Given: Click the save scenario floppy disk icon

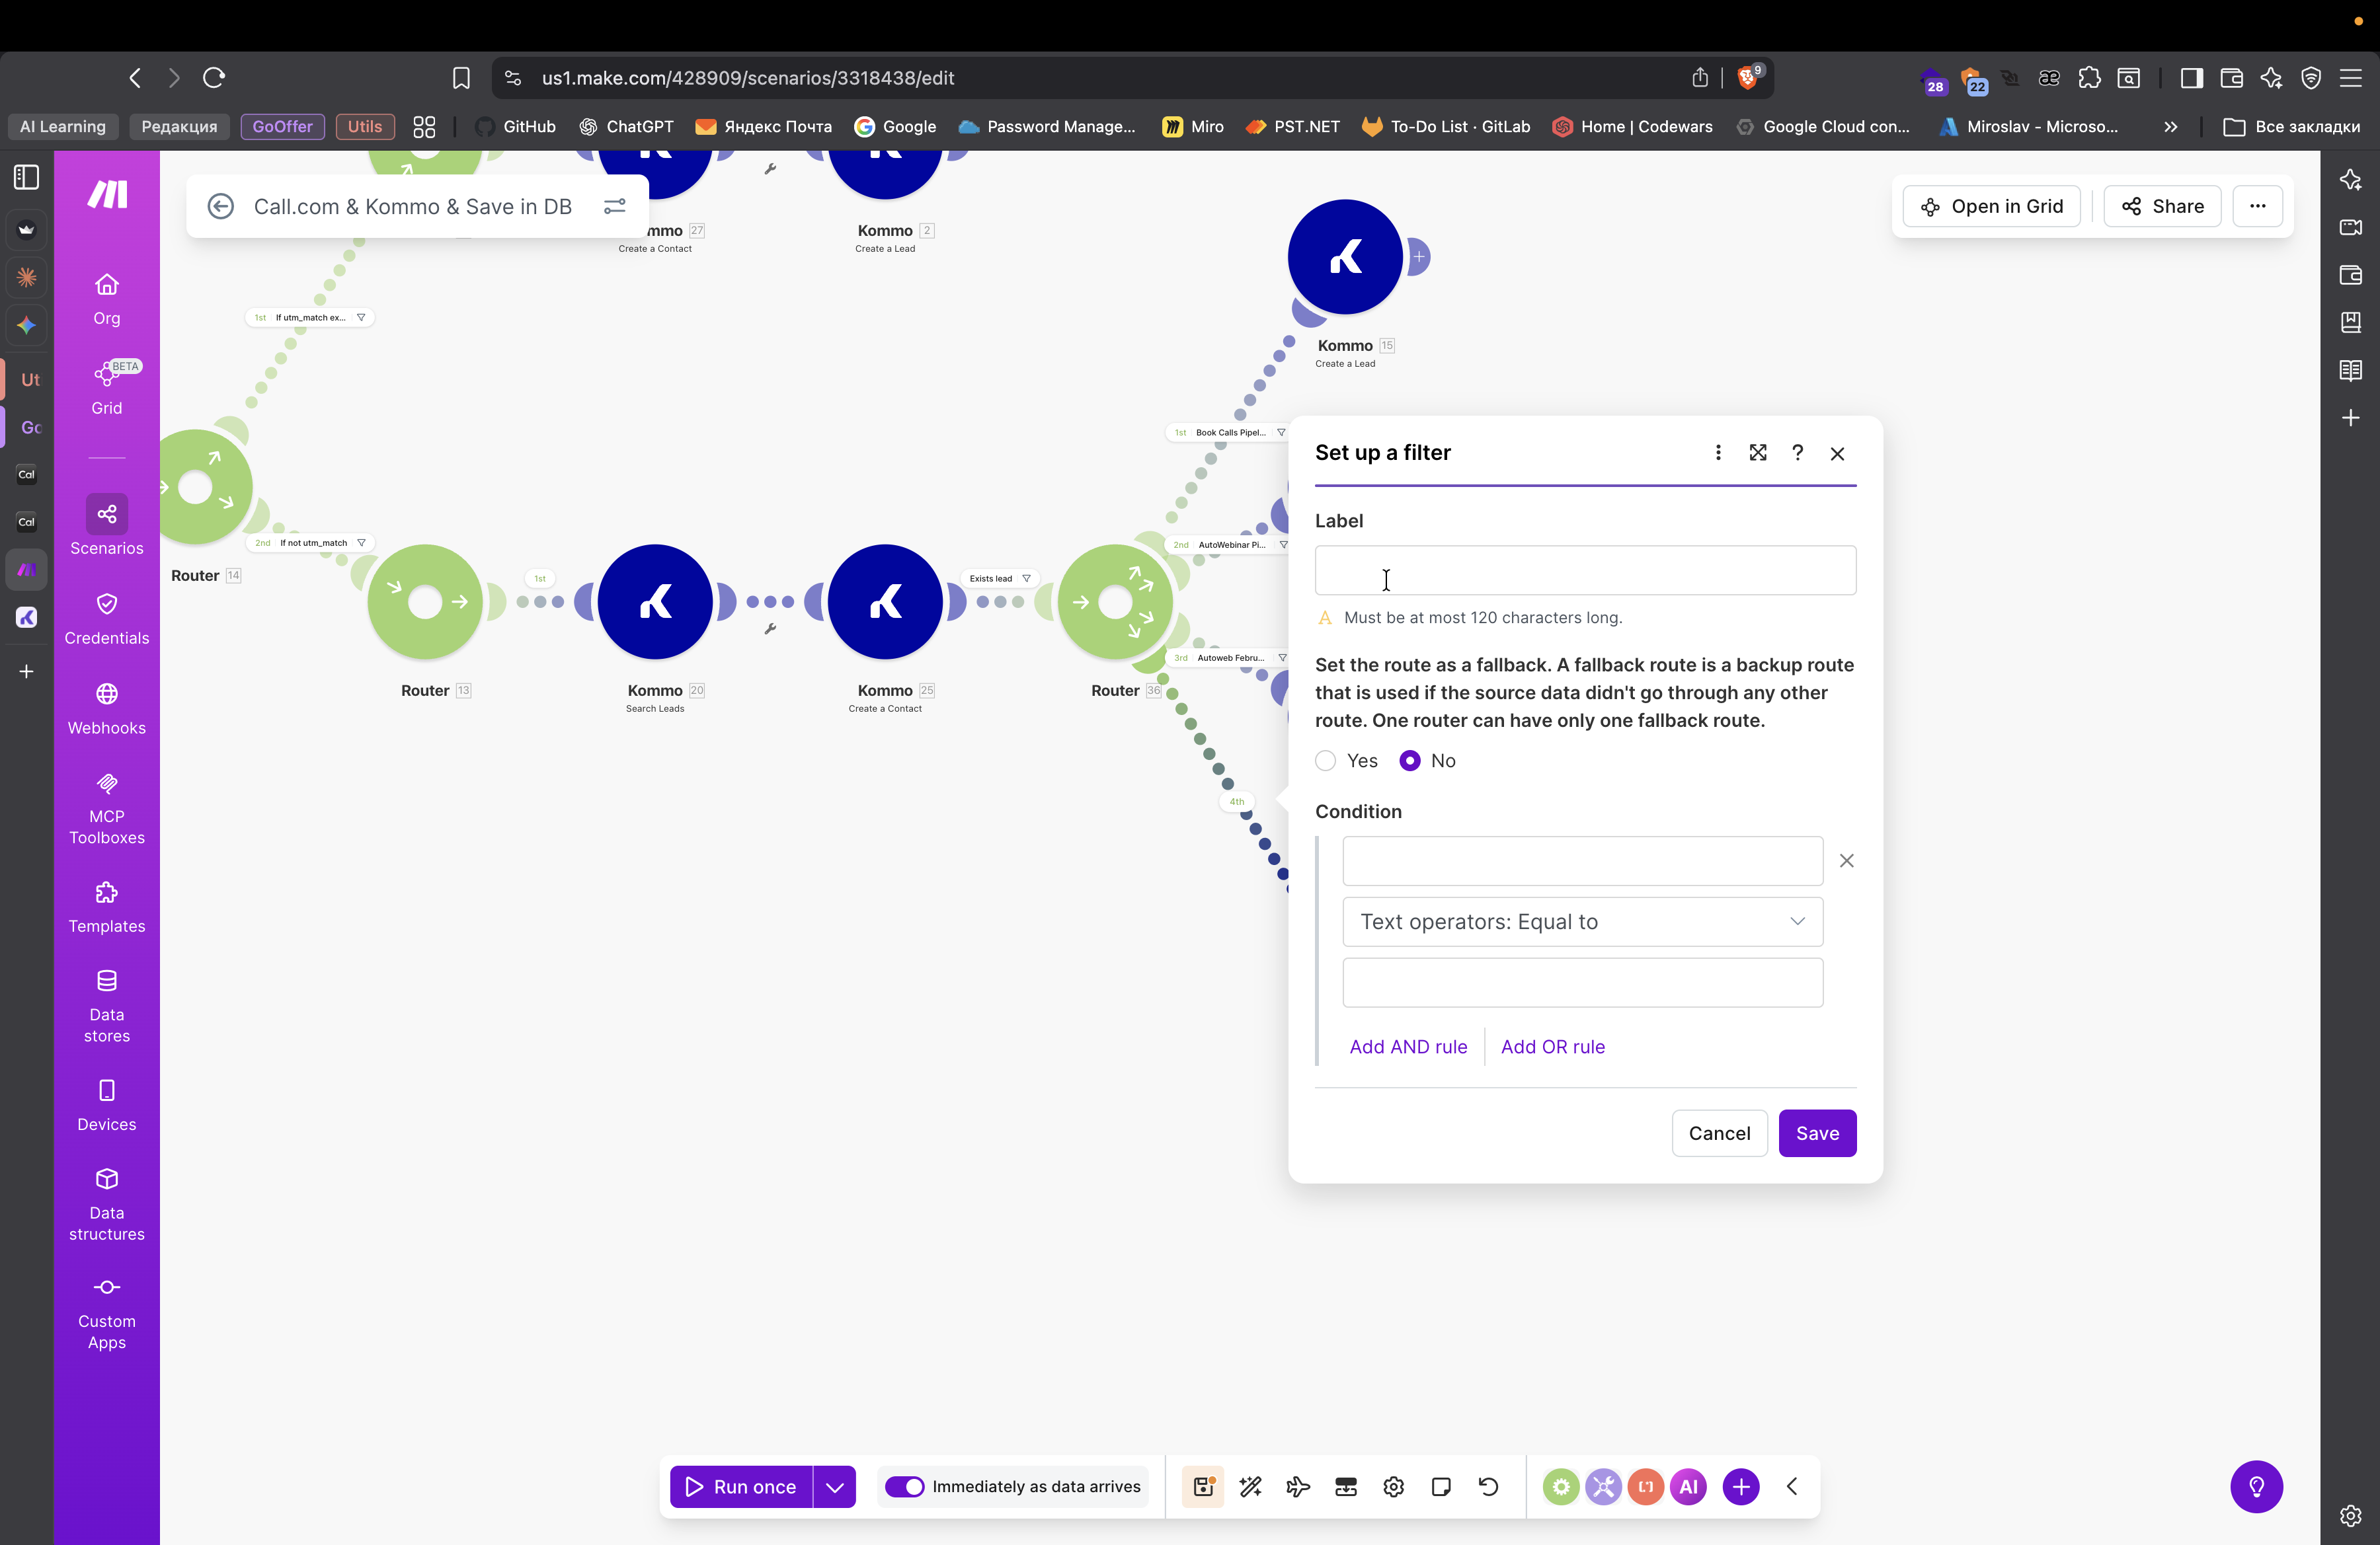Looking at the screenshot, I should (x=1203, y=1486).
